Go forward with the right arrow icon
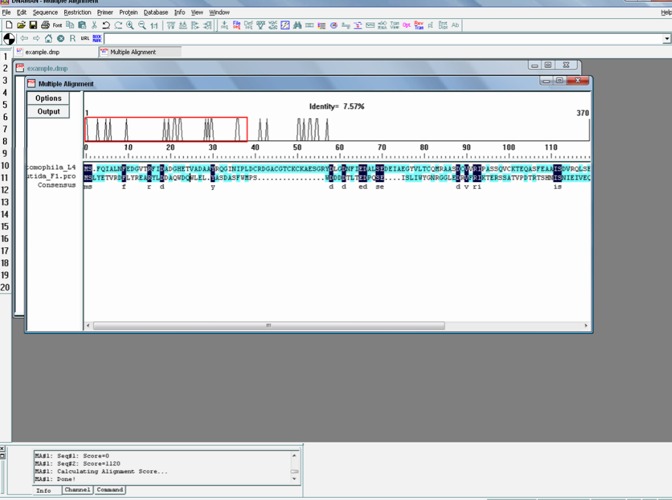Viewport: 672px width, 500px height. pos(36,39)
